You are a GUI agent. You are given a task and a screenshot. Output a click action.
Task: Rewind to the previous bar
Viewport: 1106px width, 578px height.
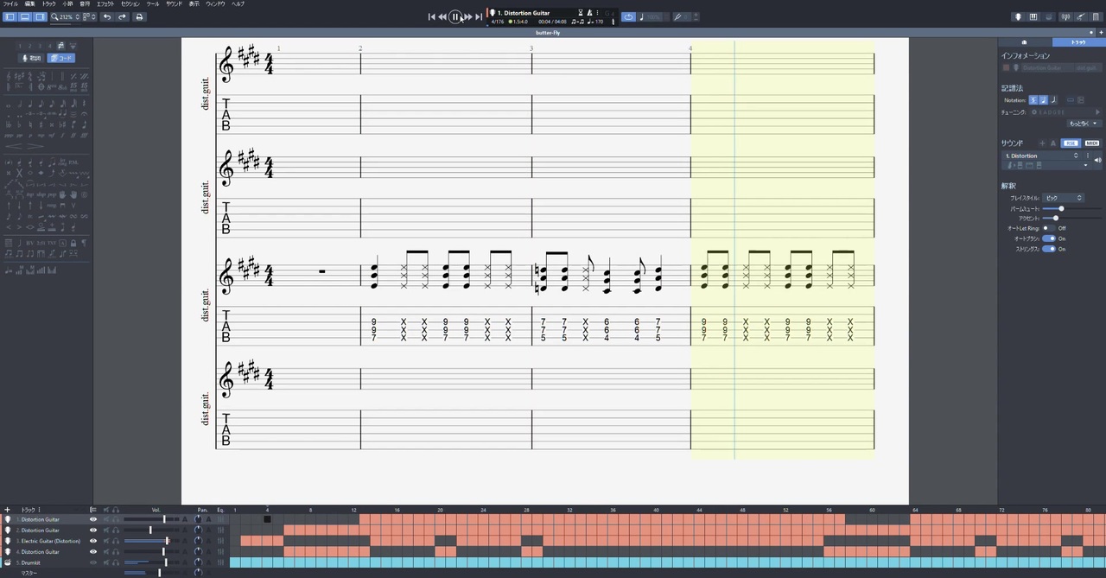(x=442, y=17)
